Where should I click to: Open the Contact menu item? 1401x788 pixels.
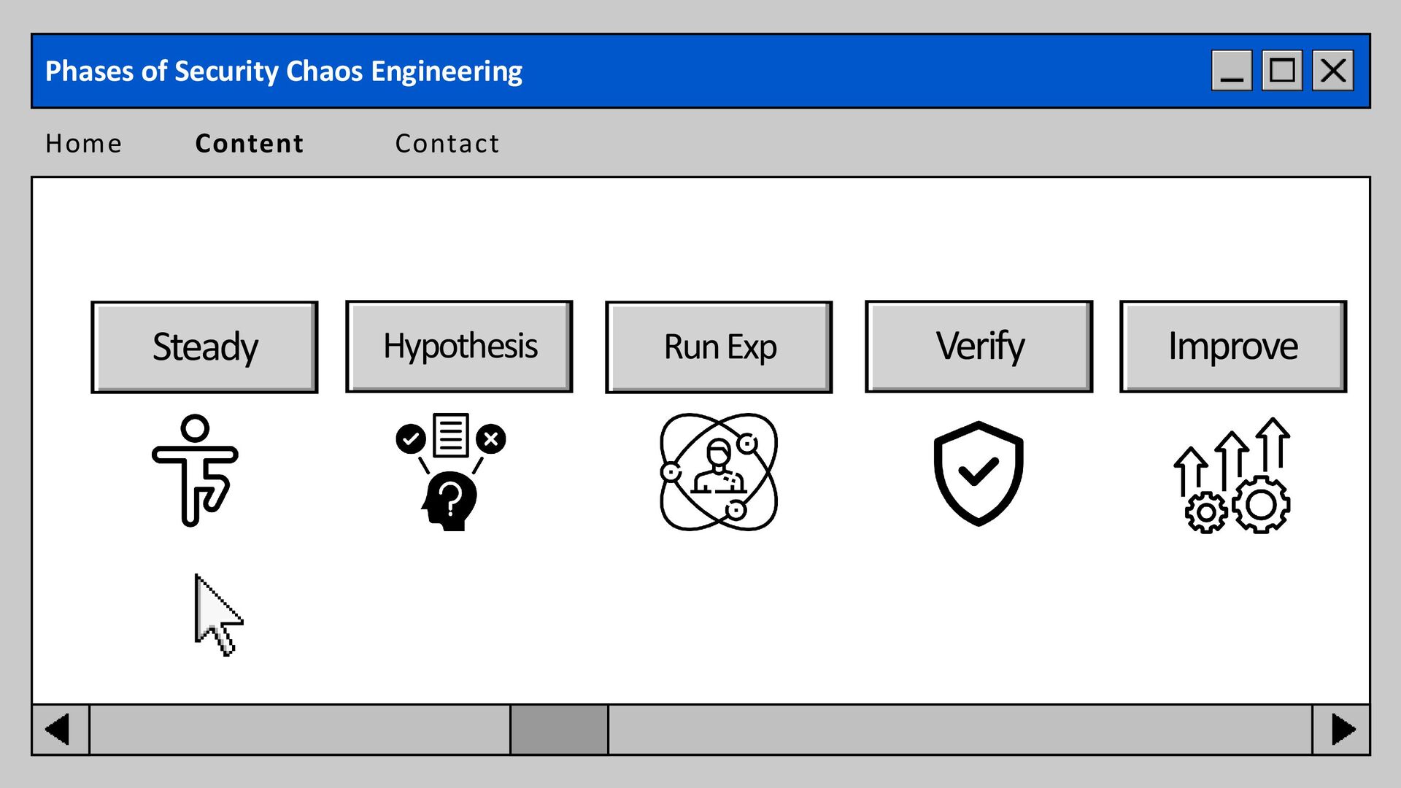pyautogui.click(x=447, y=144)
